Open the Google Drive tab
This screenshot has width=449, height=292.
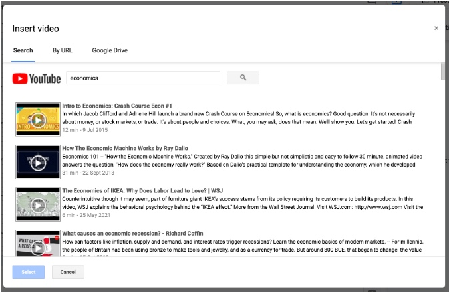110,50
